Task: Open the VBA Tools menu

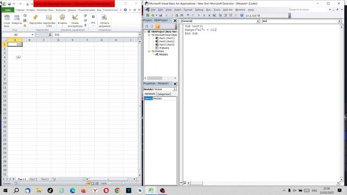Action: (x=217, y=10)
